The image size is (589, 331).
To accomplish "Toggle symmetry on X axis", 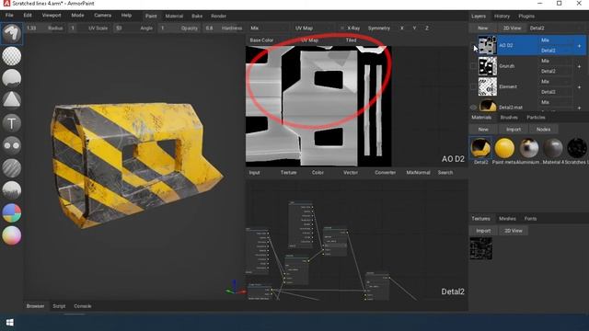I will tap(402, 29).
